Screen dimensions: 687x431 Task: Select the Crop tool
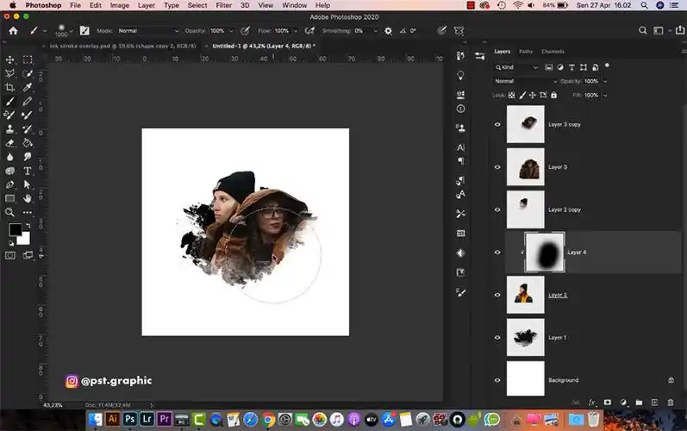tap(10, 87)
